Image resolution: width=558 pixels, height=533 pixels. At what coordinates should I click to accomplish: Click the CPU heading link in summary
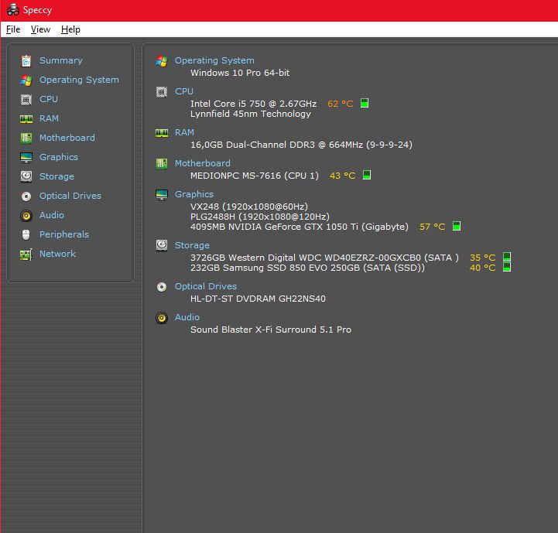click(x=184, y=91)
